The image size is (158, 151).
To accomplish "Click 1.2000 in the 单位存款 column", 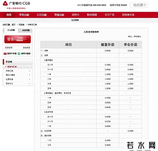I will [131, 79].
